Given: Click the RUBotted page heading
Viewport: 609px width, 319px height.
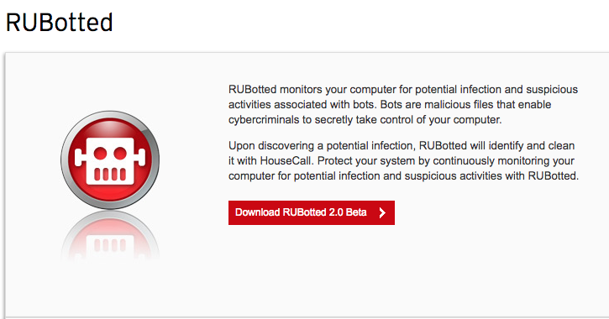Looking at the screenshot, I should 59,23.
